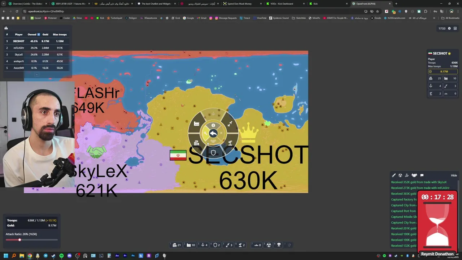
Task: Filter events by the chat bubble icon
Action: (x=422, y=175)
